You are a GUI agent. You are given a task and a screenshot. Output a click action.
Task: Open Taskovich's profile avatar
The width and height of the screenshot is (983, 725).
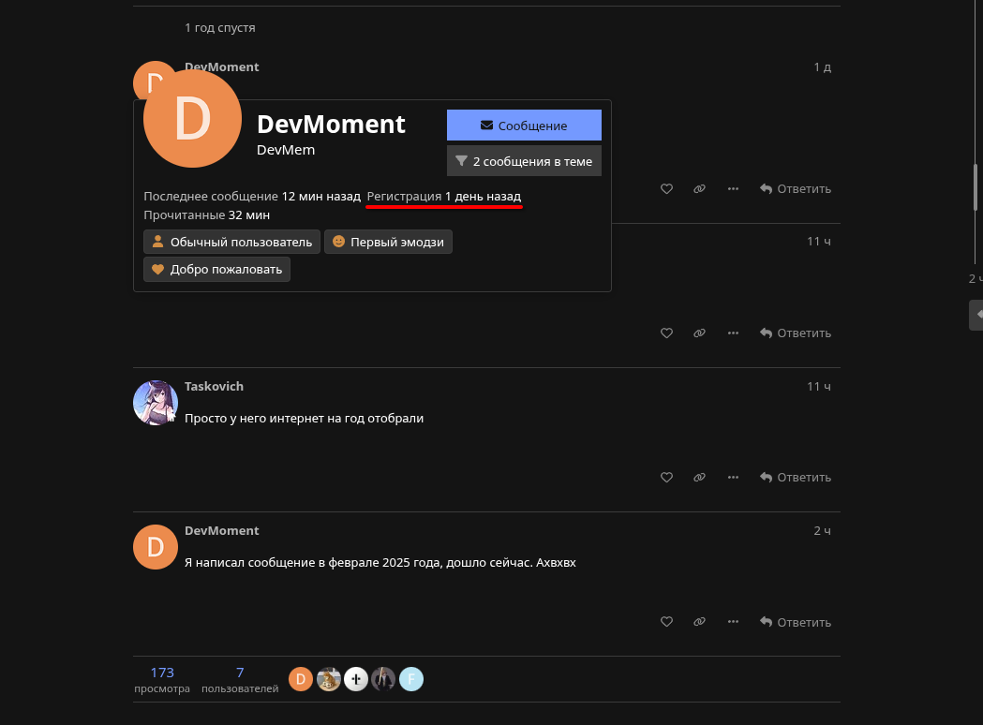tap(156, 403)
